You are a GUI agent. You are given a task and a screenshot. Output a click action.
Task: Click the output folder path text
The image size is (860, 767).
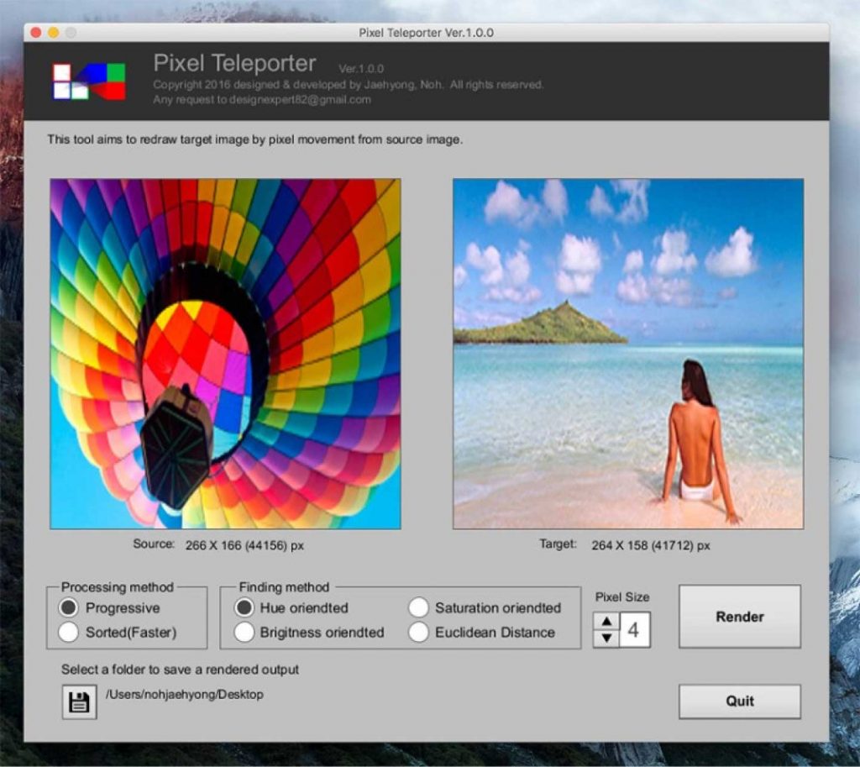tap(184, 694)
